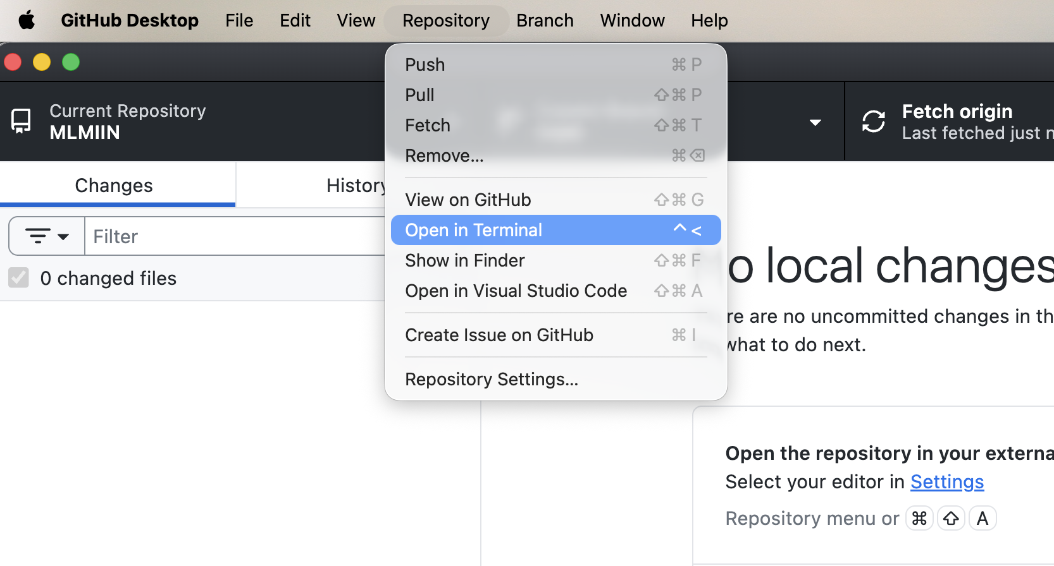Select Open in Visual Studio Code
1054x566 pixels.
(516, 291)
